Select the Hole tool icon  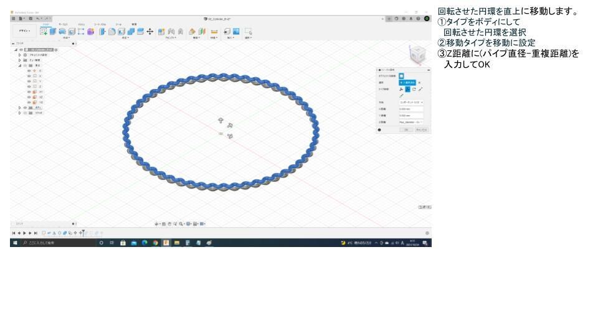coord(71,32)
